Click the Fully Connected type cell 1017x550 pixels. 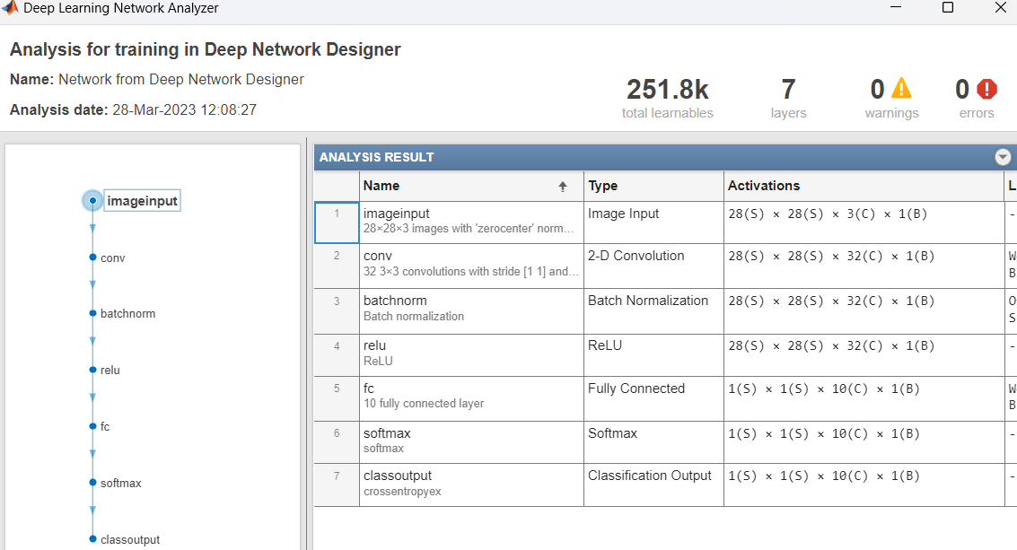coord(653,399)
